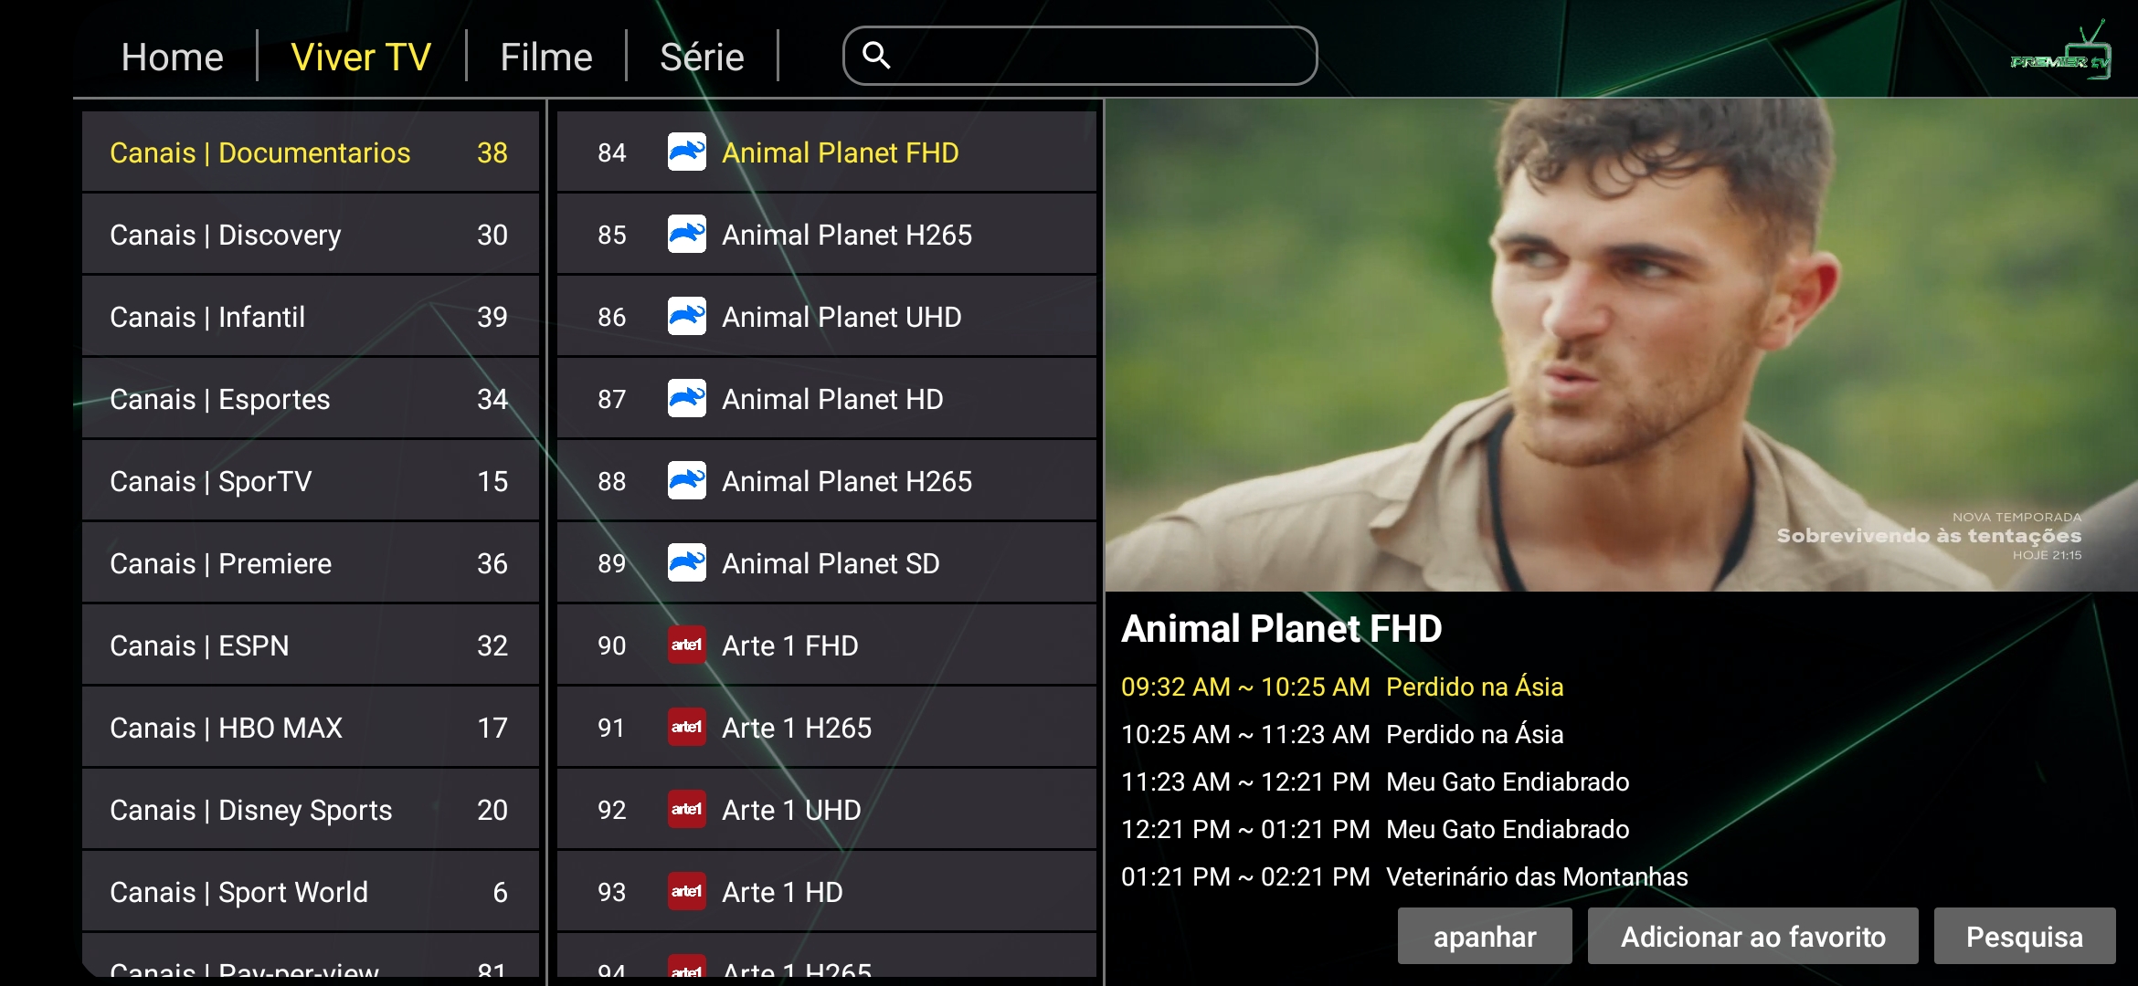Click inside the search input field

click(1096, 56)
